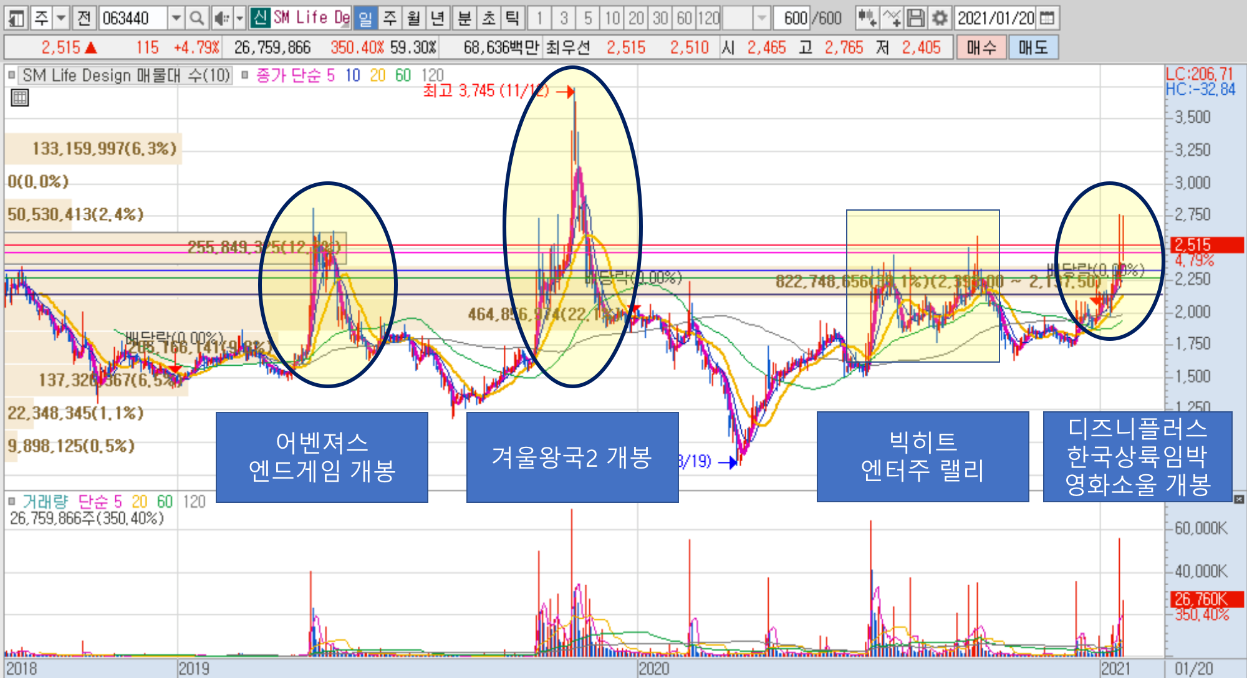Toggle the 거래량 volume indicator checkbox
The height and width of the screenshot is (678, 1247).
(12, 501)
